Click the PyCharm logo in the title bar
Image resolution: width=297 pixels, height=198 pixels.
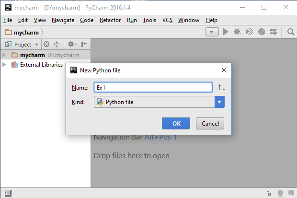click(x=8, y=7)
